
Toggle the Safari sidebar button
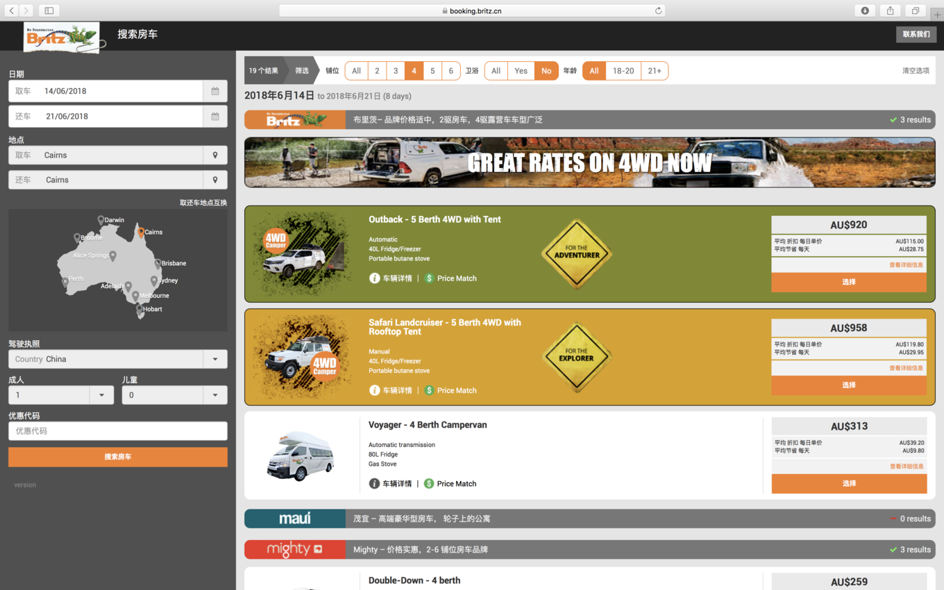[x=49, y=10]
